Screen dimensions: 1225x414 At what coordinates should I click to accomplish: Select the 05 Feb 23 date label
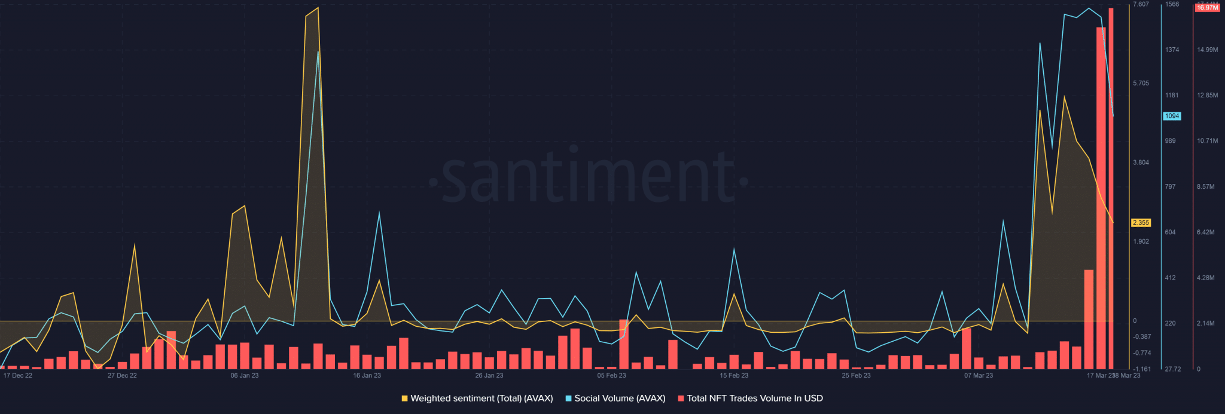tap(611, 376)
